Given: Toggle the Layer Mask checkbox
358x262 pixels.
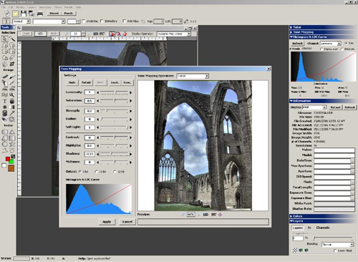Looking at the screenshot, I should tap(335, 251).
